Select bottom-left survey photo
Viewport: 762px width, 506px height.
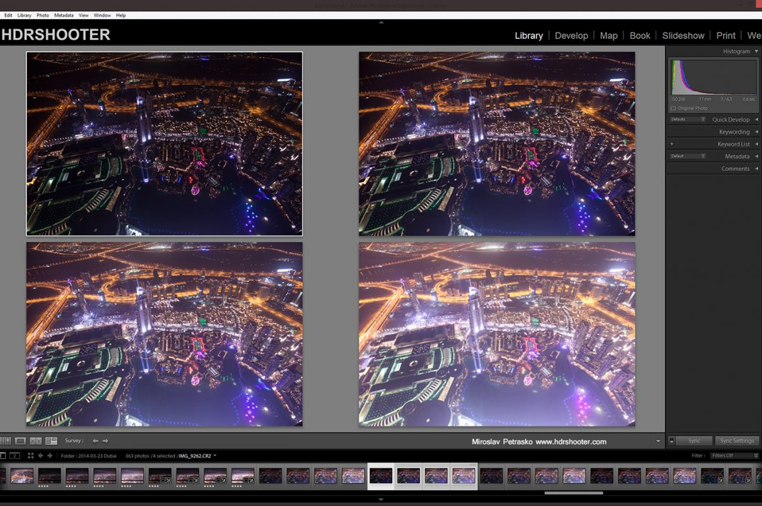(x=164, y=334)
